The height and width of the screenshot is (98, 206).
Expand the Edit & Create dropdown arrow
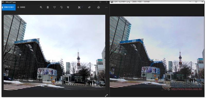coord(82,7)
